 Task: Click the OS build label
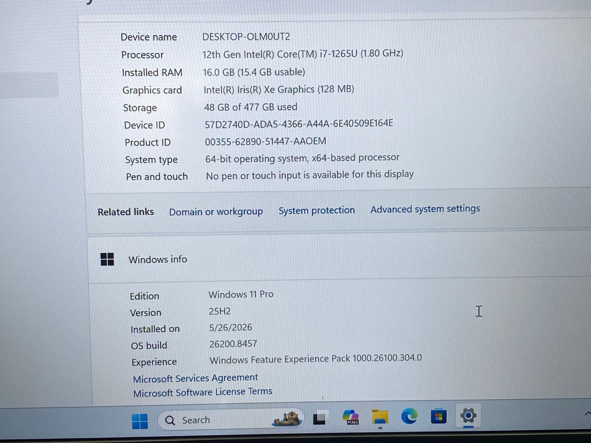pos(149,346)
